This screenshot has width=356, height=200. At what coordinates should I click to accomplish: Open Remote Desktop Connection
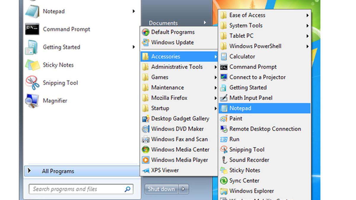tap(265, 129)
